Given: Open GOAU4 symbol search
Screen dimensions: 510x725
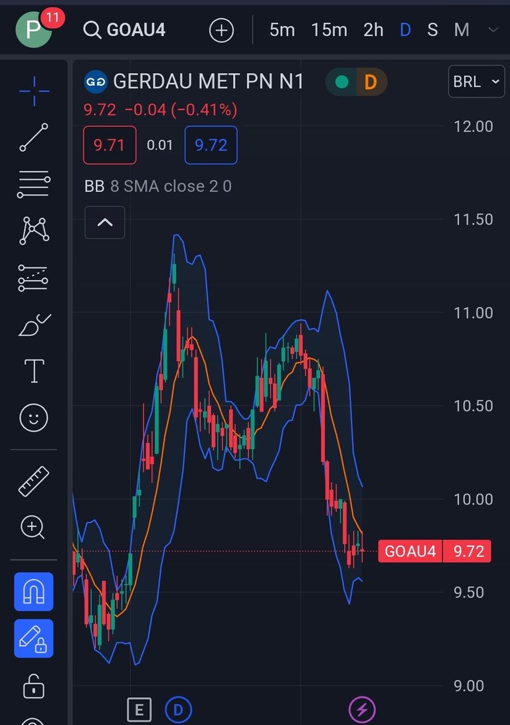Looking at the screenshot, I should click(x=124, y=30).
